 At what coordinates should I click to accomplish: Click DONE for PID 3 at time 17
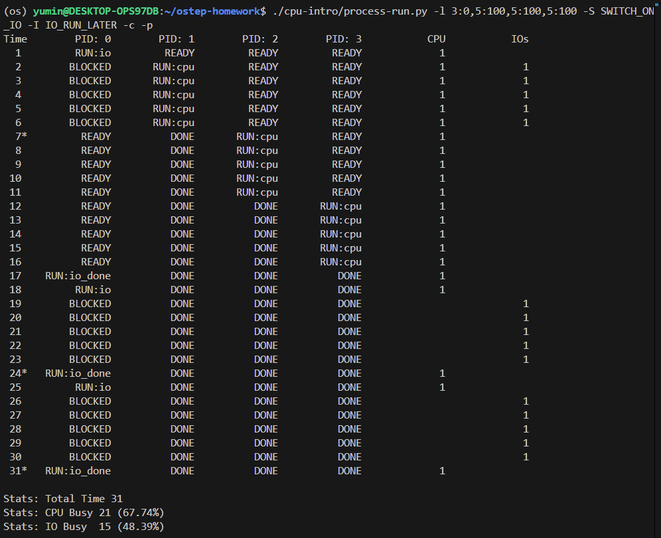coord(350,276)
